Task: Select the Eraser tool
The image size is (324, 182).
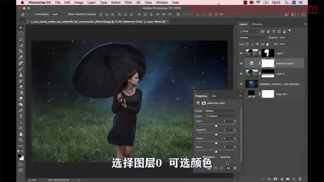Action: coord(21,87)
